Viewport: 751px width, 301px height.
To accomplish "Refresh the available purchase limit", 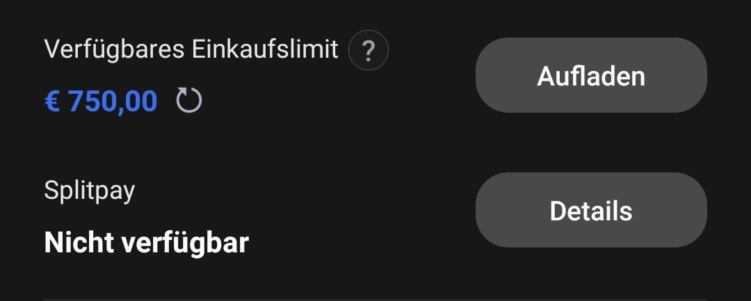I will (x=189, y=100).
